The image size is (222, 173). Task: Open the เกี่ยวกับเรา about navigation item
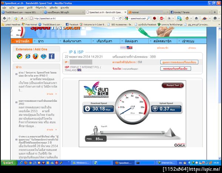point(105,41)
